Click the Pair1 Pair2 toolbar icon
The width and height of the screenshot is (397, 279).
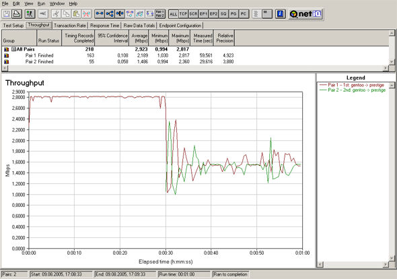pyautogui.click(x=160, y=13)
